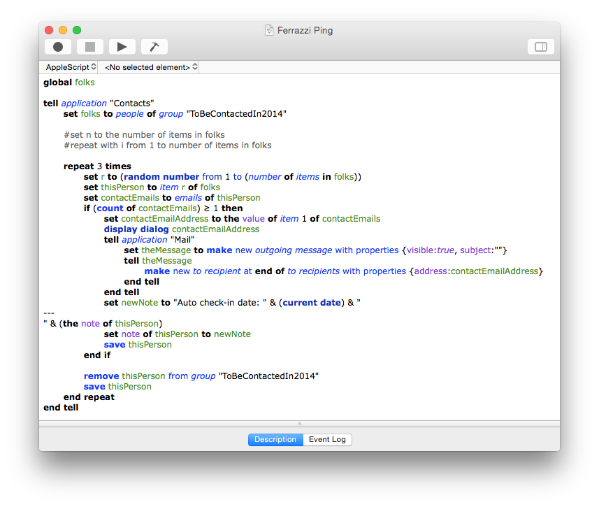Run the script with Play button
The image size is (599, 507).
pos(122,47)
